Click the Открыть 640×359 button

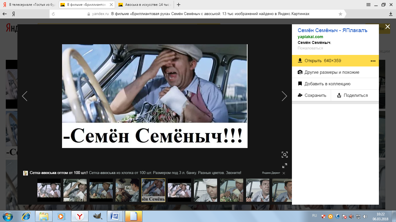pyautogui.click(x=335, y=61)
